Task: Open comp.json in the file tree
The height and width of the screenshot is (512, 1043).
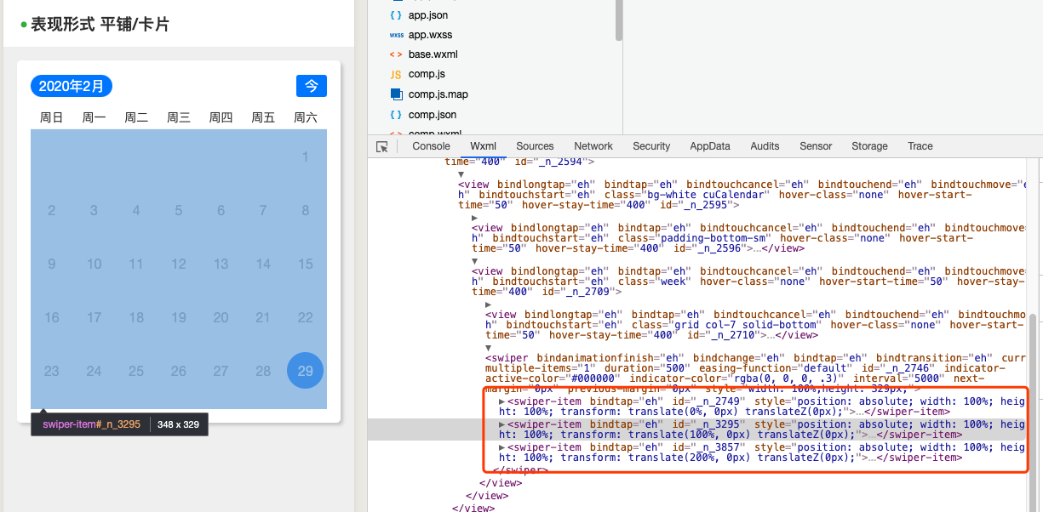Action: tap(433, 115)
